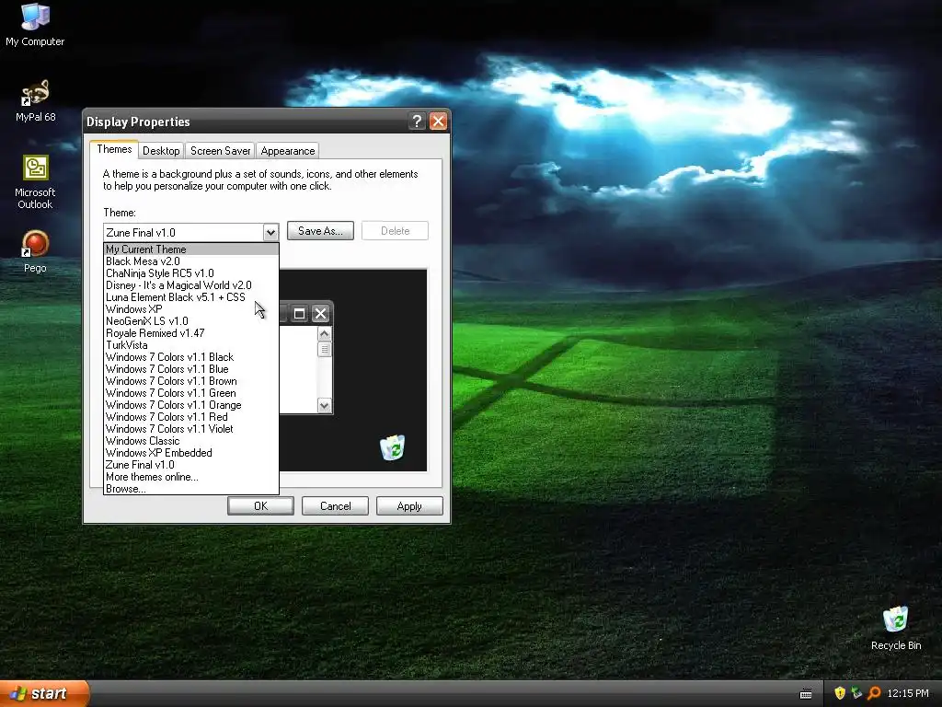Choose the Windows Classic theme
The image size is (942, 707).
pos(191,441)
